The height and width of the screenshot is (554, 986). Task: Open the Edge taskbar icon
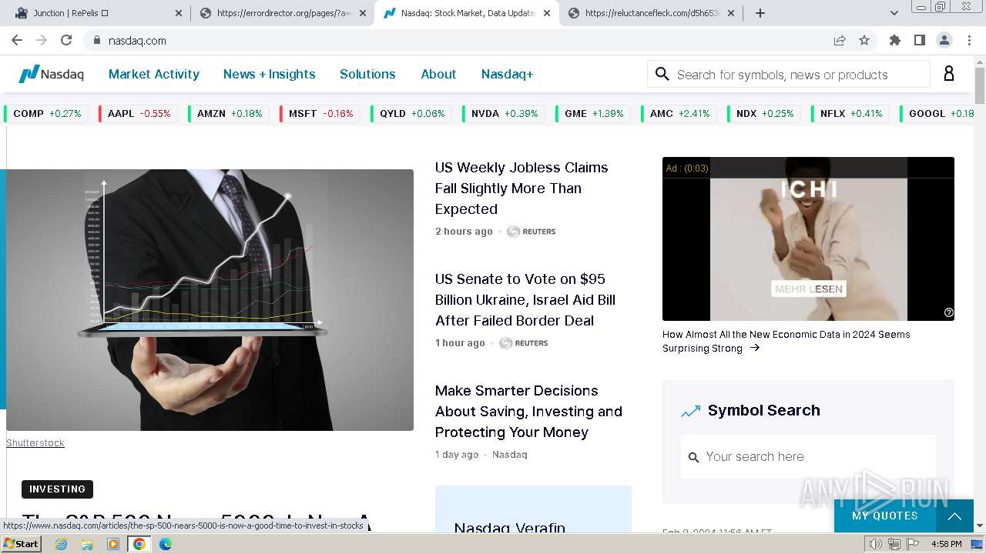click(166, 543)
